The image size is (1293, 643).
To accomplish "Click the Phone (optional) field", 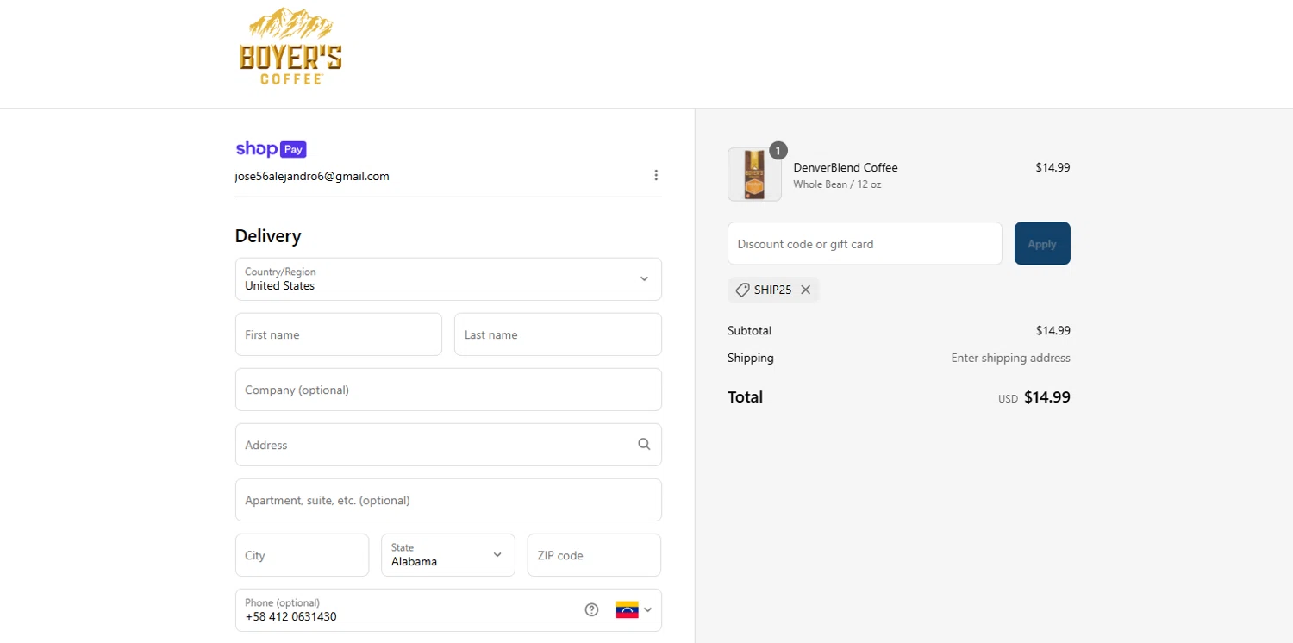I will pos(448,610).
